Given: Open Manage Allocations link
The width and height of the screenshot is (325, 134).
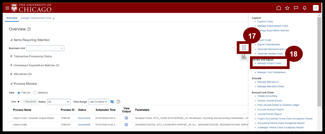Looking at the screenshot, I should click(x=268, y=82).
